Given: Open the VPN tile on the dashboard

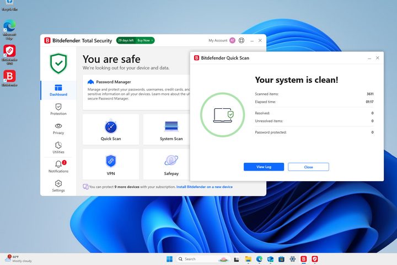Looking at the screenshot, I should point(111,165).
